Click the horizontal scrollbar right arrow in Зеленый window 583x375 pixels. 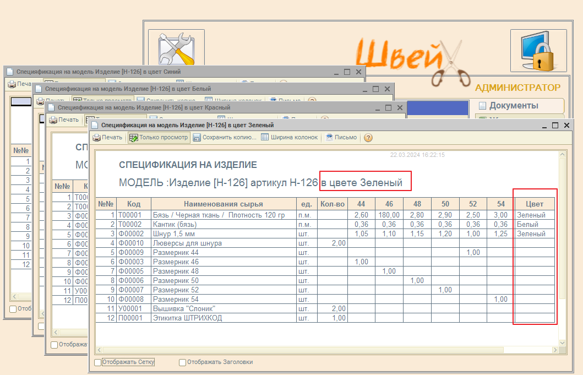tap(555, 350)
